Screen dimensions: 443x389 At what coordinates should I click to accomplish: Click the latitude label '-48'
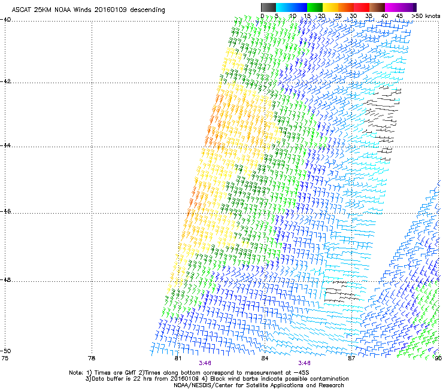[5, 279]
